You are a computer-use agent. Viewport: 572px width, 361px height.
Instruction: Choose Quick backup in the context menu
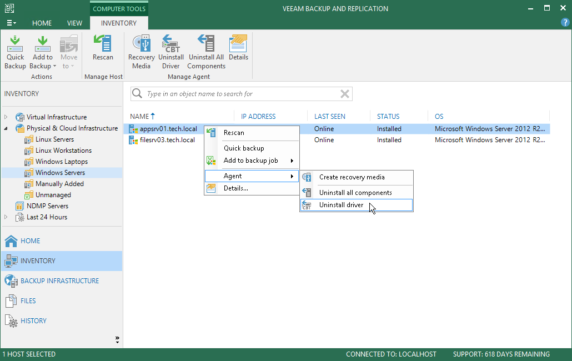coord(252,148)
